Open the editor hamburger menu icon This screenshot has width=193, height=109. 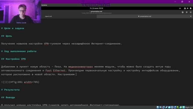187,12
